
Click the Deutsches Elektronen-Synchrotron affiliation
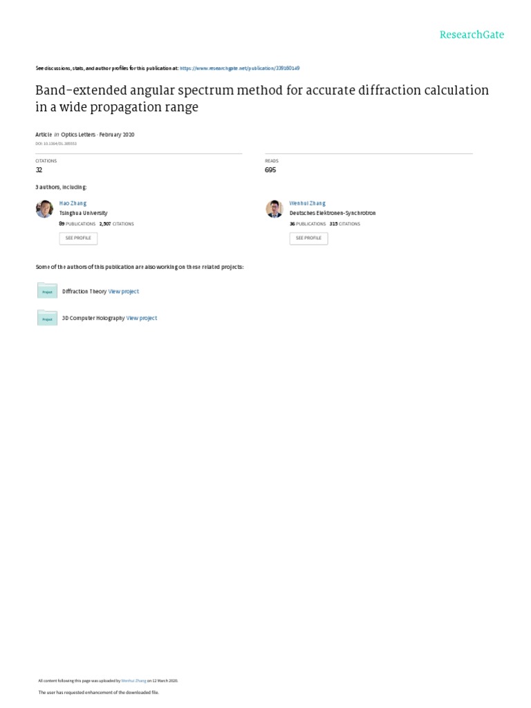[333, 214]
